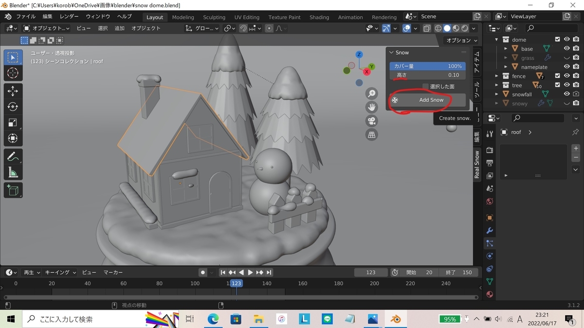The width and height of the screenshot is (584, 328).
Task: Switch to the Modeling workspace tab
Action: (x=183, y=17)
